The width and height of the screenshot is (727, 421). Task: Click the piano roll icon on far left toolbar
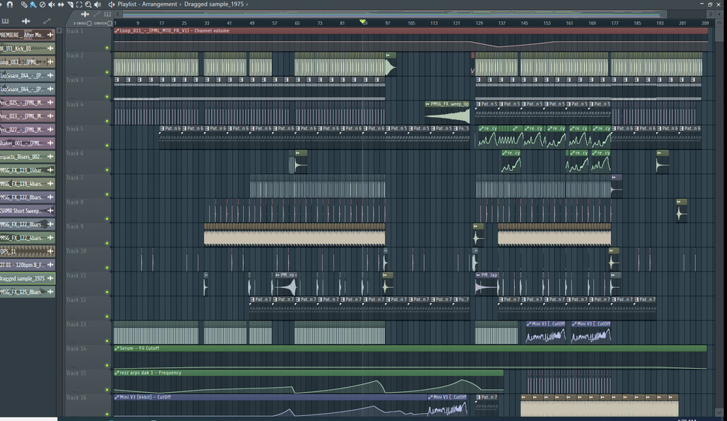pos(6,20)
